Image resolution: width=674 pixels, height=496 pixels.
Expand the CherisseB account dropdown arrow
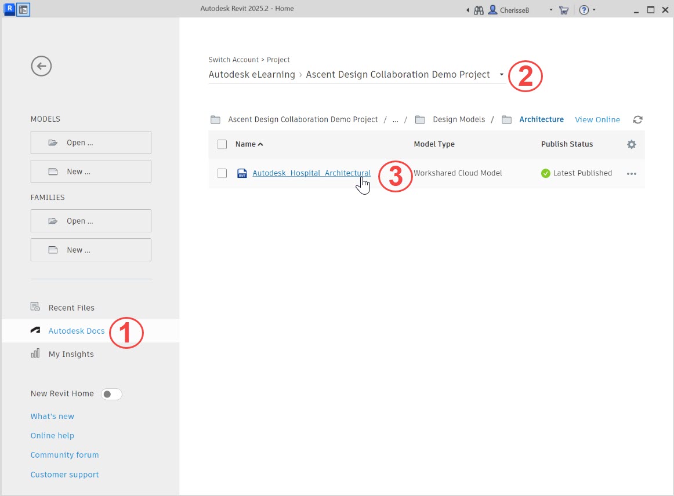pyautogui.click(x=550, y=10)
